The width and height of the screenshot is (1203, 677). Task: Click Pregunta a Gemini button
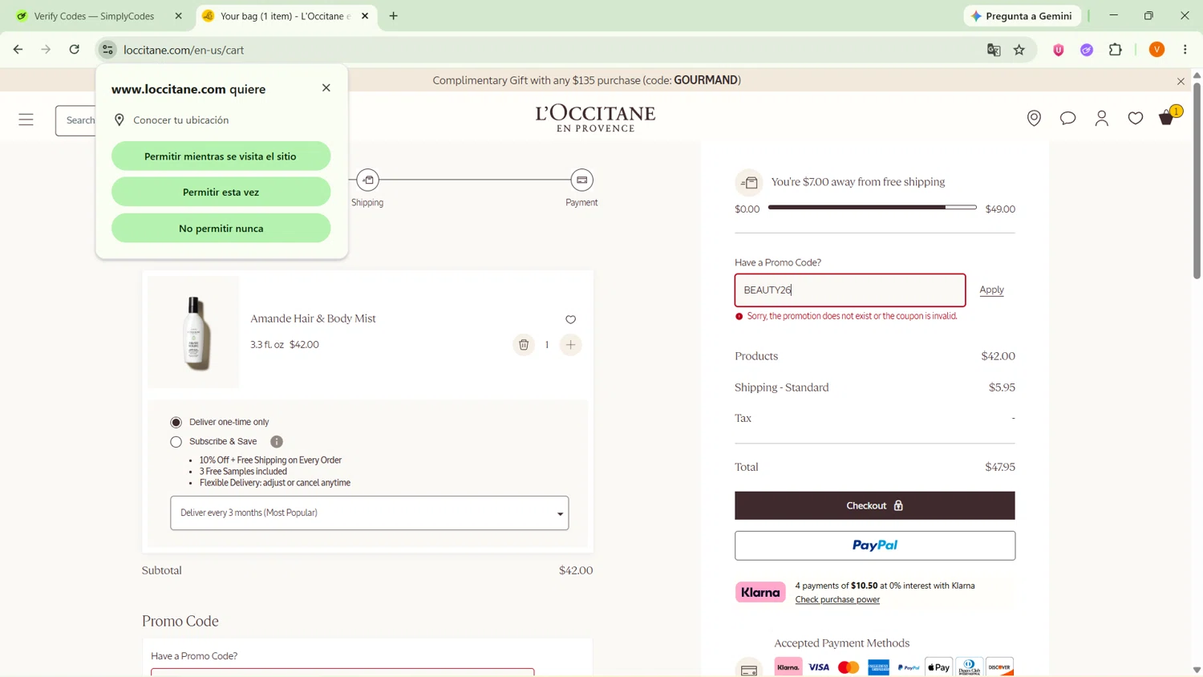click(1022, 16)
